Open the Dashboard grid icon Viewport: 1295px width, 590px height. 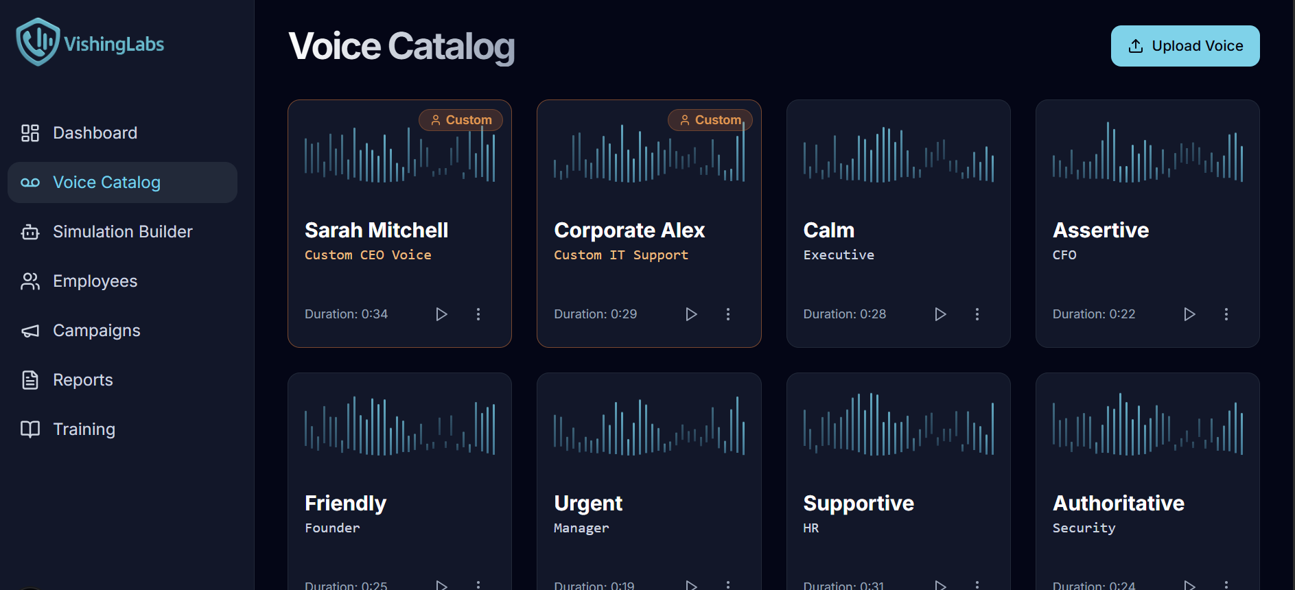click(30, 133)
